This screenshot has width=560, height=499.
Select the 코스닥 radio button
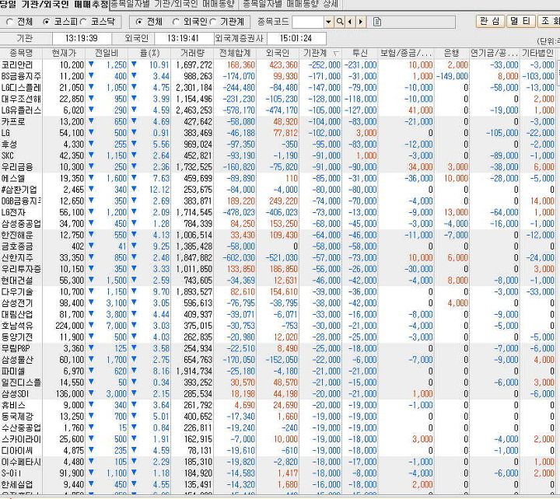tap(83, 22)
